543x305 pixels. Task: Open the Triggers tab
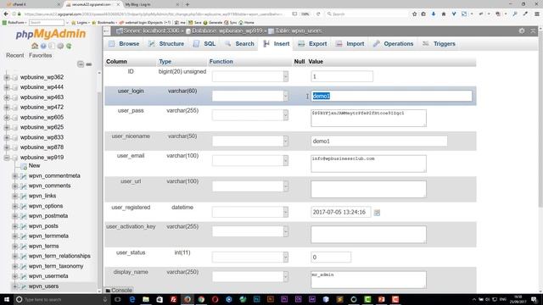[439, 44]
